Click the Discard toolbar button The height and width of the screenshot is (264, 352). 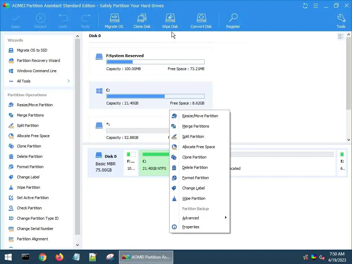40,21
